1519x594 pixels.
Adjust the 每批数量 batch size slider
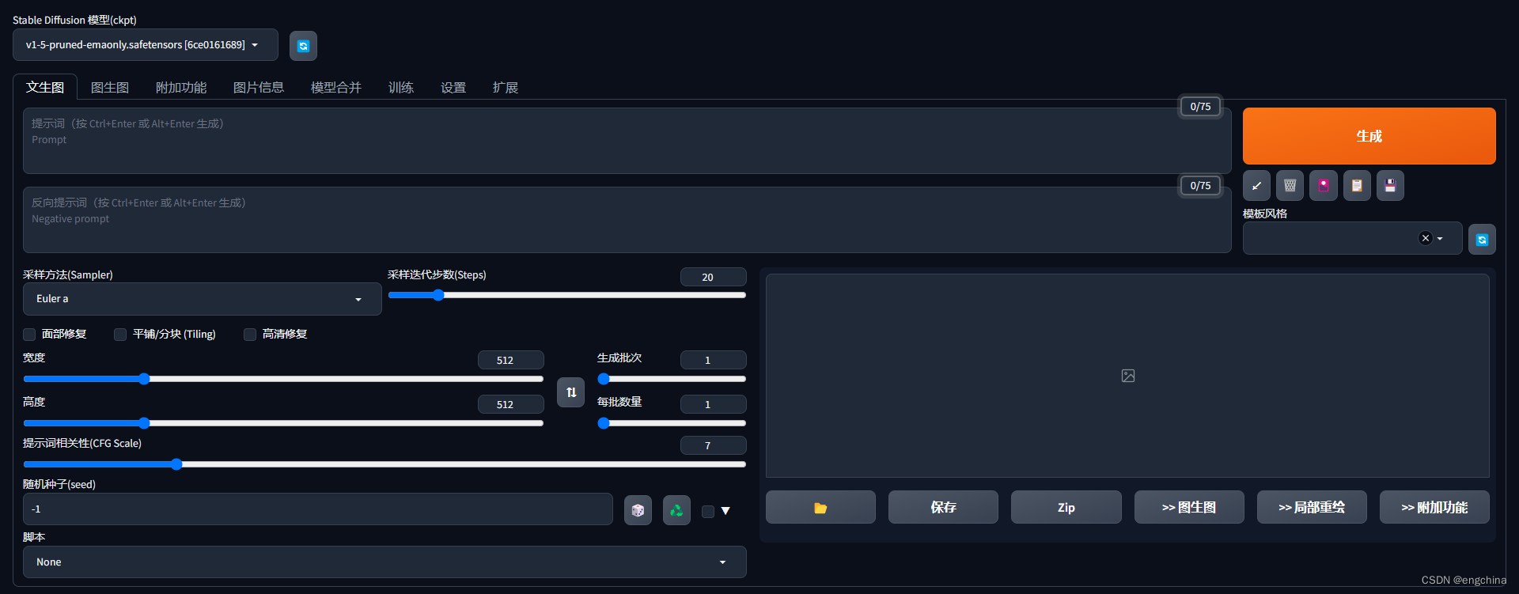tap(672, 423)
